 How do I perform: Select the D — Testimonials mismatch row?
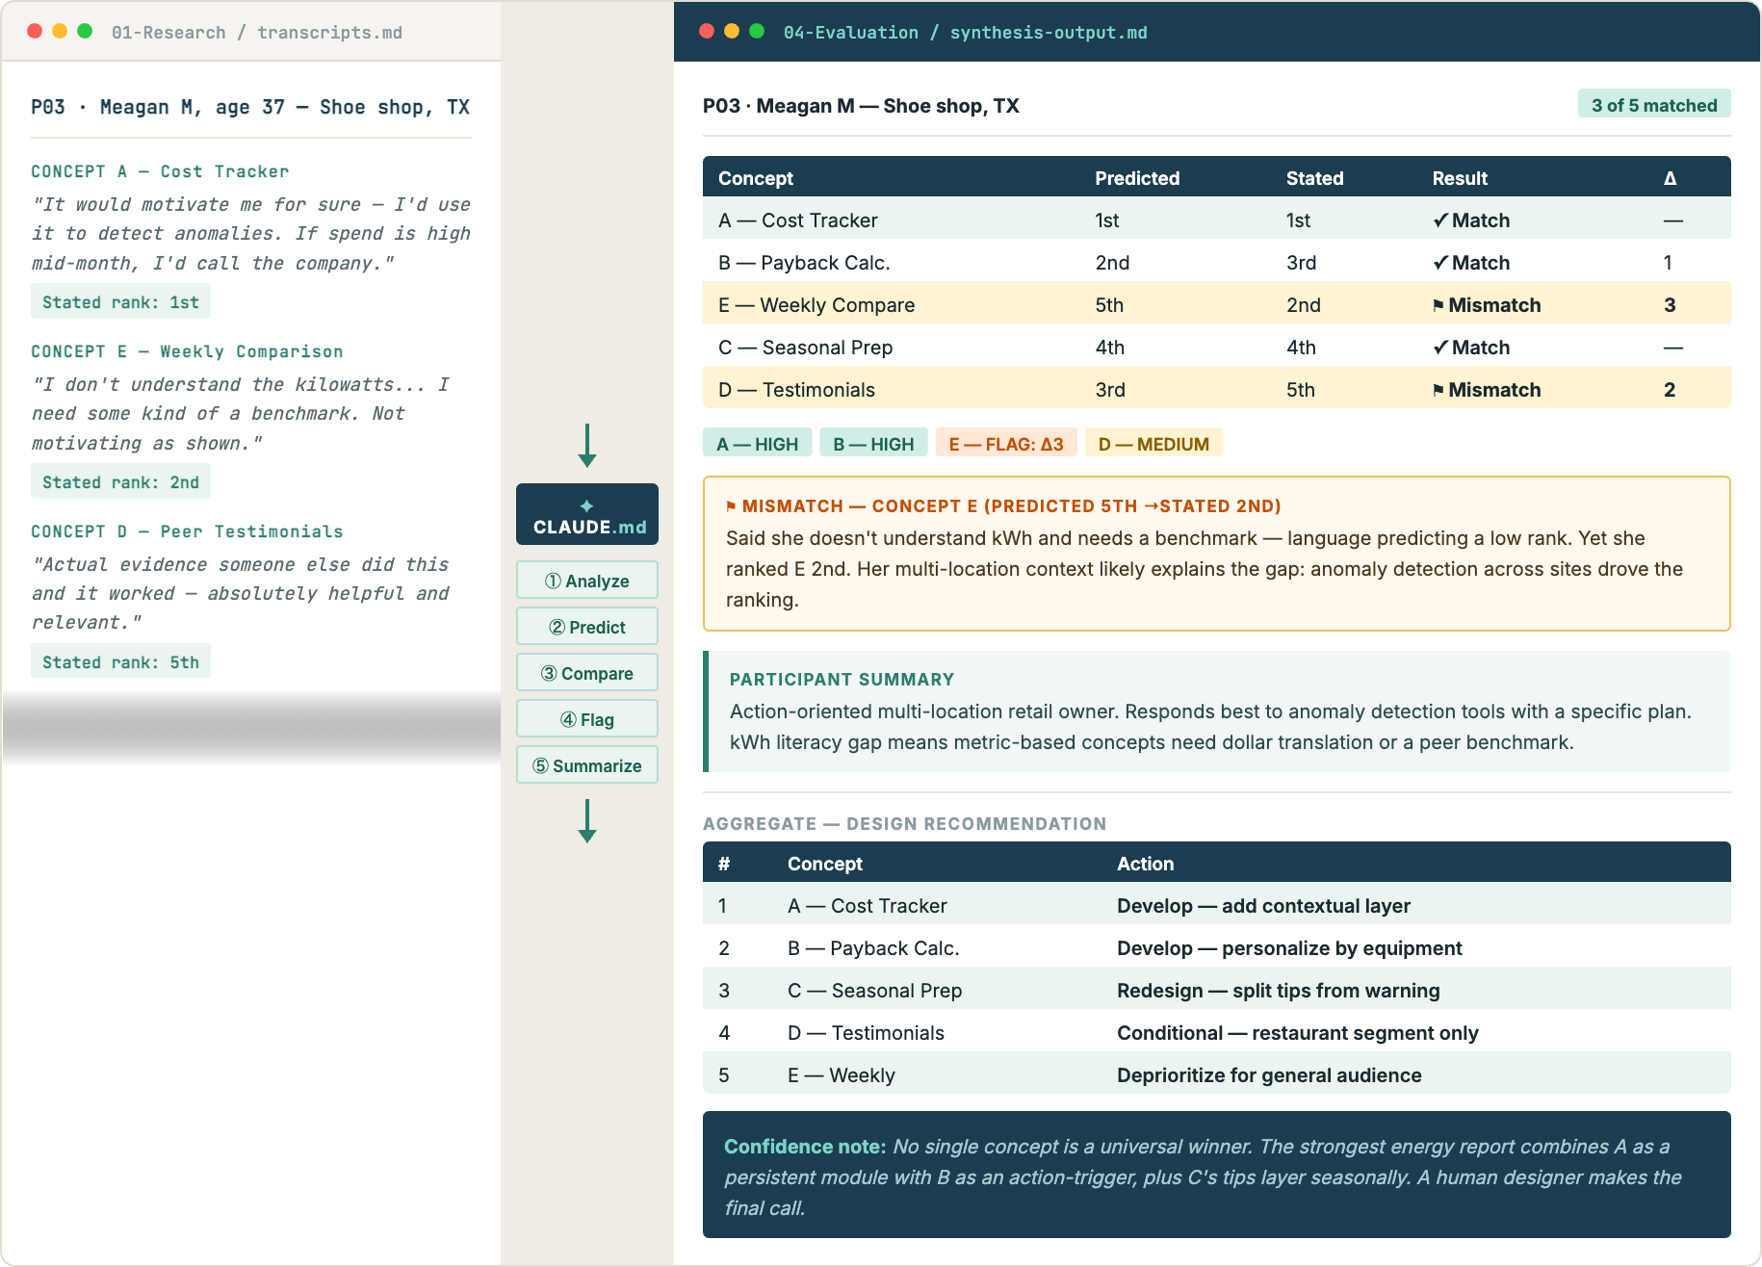(1217, 390)
